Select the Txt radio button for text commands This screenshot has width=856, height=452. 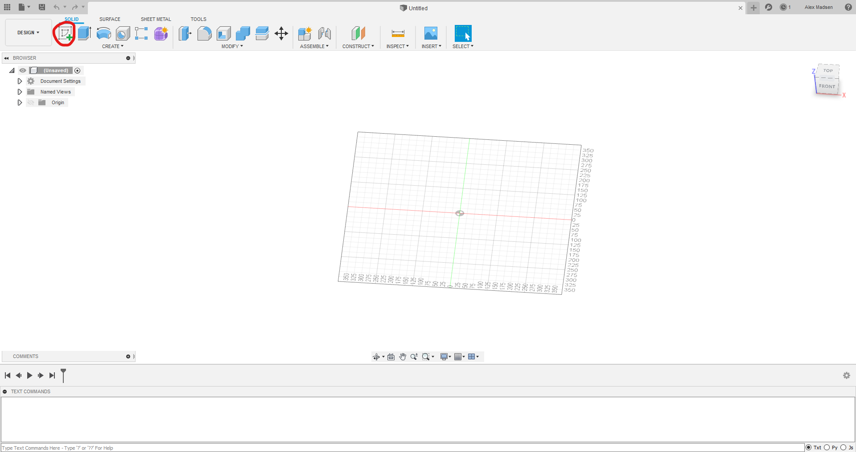pos(809,448)
